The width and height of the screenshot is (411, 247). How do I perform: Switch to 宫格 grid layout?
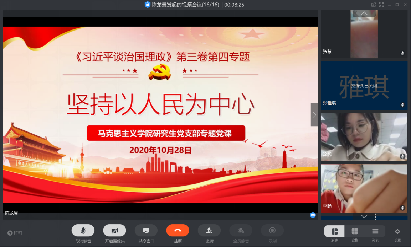tap(355, 231)
